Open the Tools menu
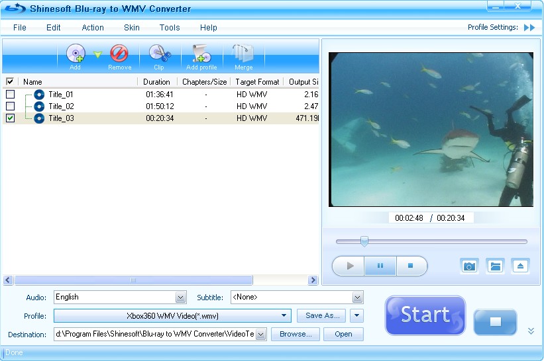 (x=170, y=28)
